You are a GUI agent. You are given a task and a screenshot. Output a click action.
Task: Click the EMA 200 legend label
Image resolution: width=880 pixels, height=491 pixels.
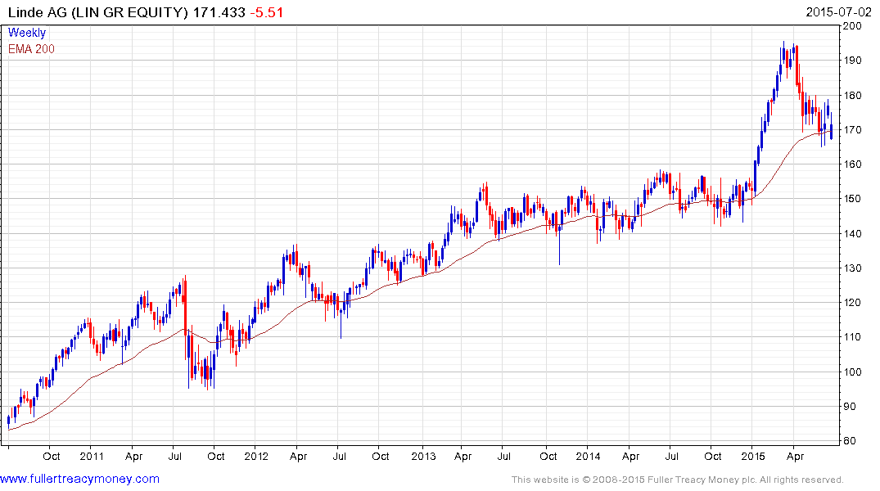31,49
